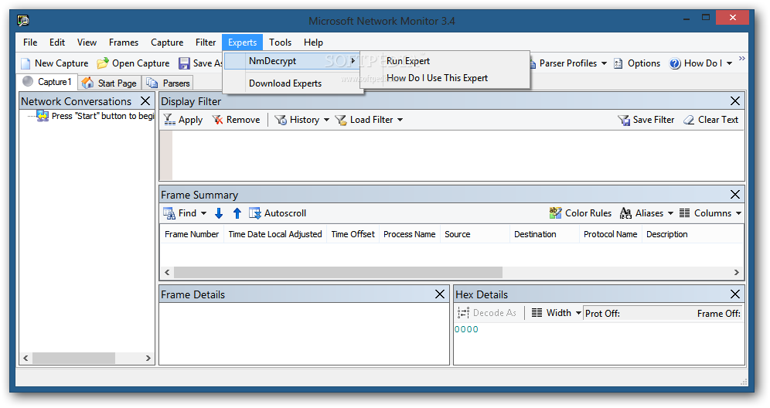Close the Experts menu
The width and height of the screenshot is (770, 408).
pos(242,42)
